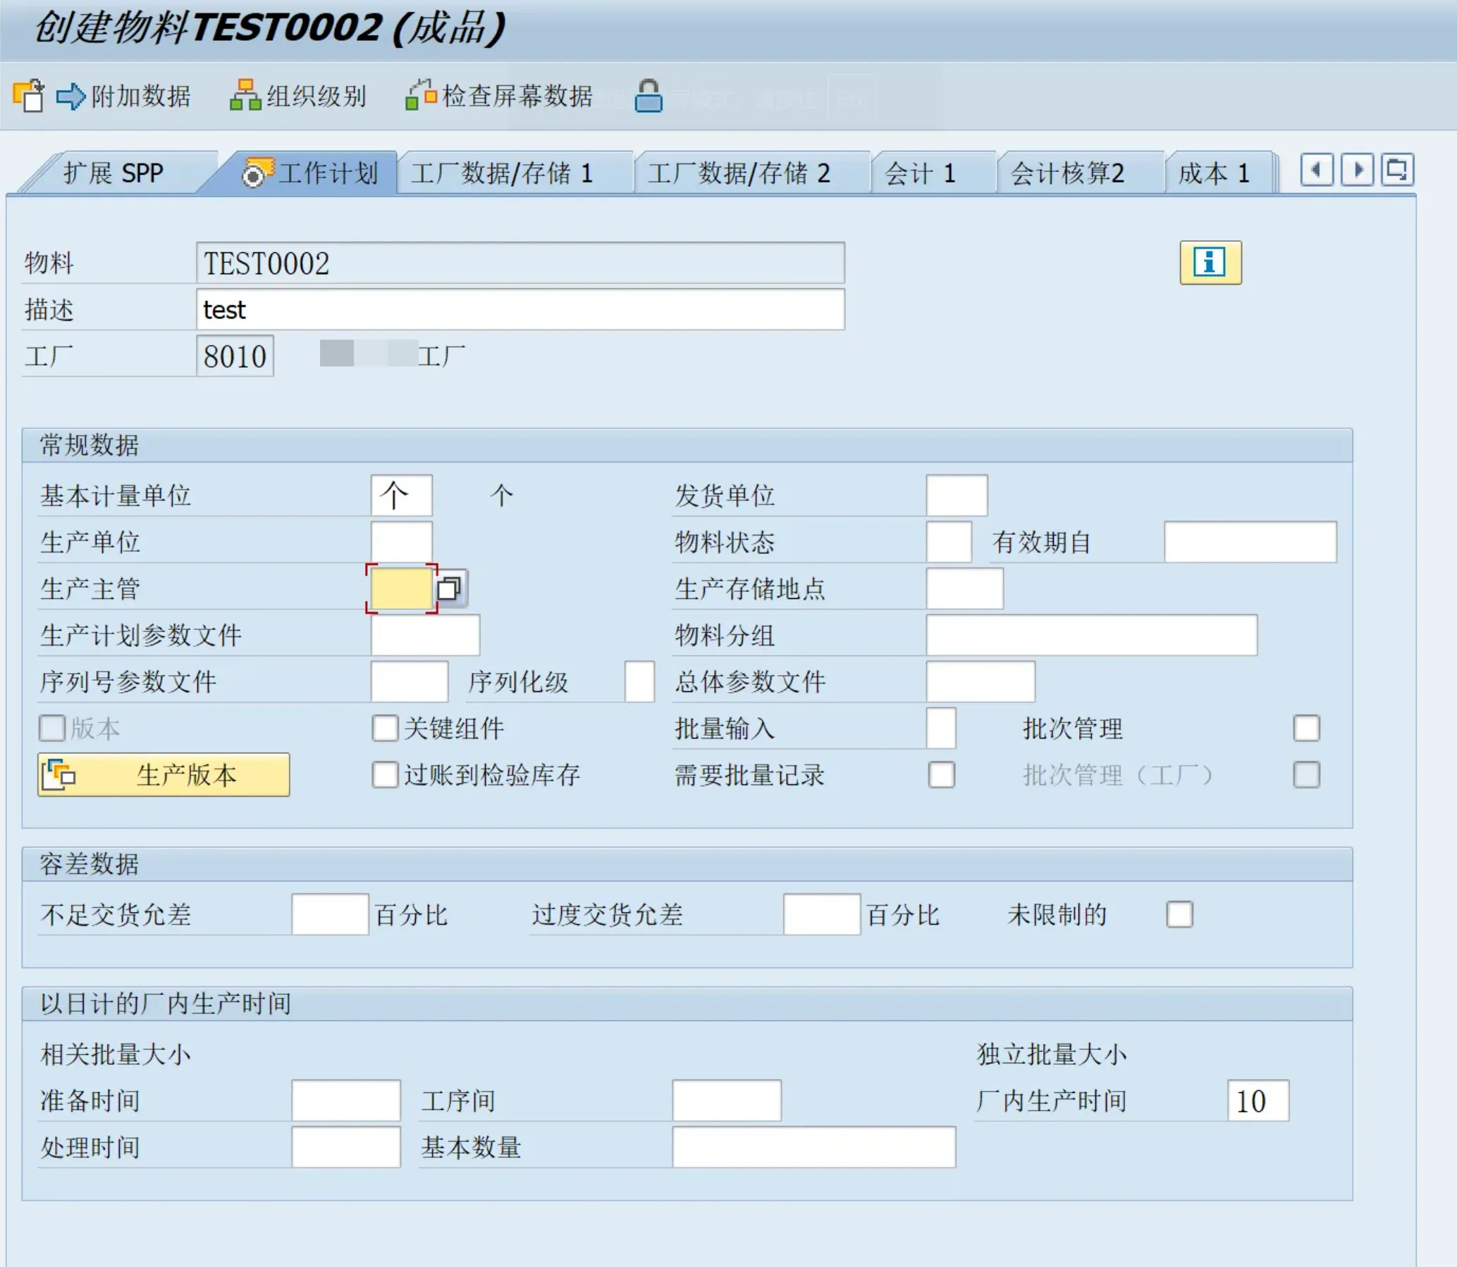
Task: Click the 物料分组 input field
Action: coord(1090,635)
